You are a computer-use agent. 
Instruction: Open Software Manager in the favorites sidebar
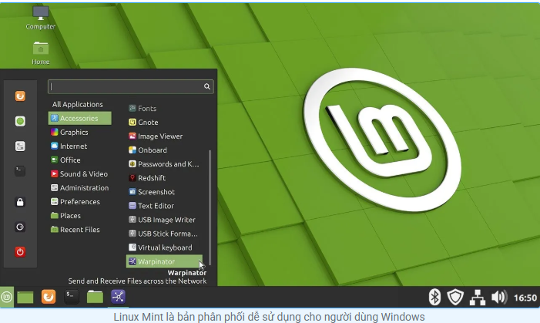point(20,121)
